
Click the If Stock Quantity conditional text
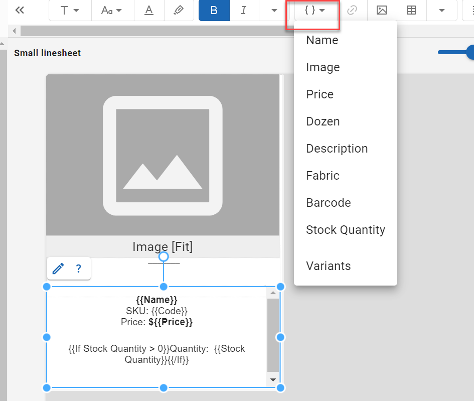[x=156, y=354]
